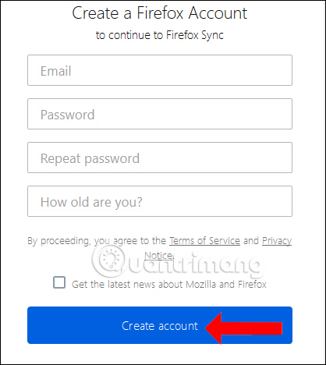Enable the Mozilla and Firefox news checkbox
Image resolution: width=326 pixels, height=365 pixels.
[x=59, y=282]
